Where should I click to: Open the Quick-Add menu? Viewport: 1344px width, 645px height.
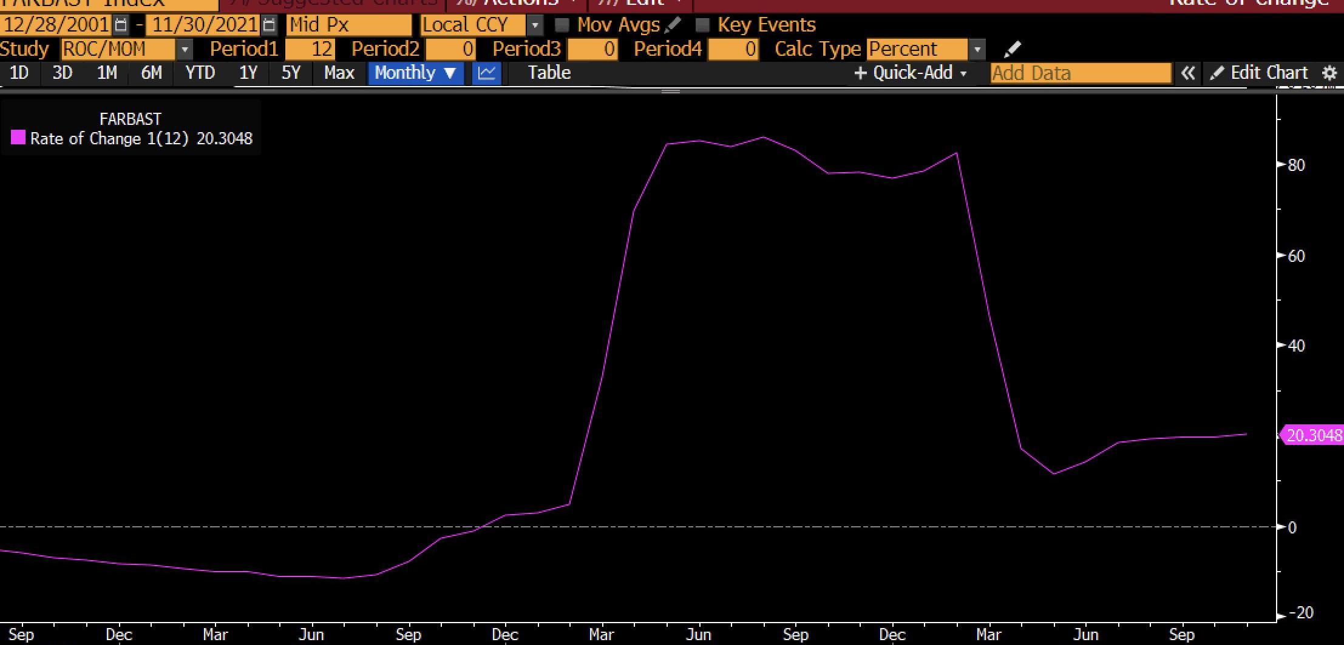(911, 73)
